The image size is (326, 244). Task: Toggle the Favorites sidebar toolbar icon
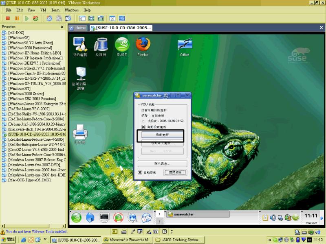(82, 18)
